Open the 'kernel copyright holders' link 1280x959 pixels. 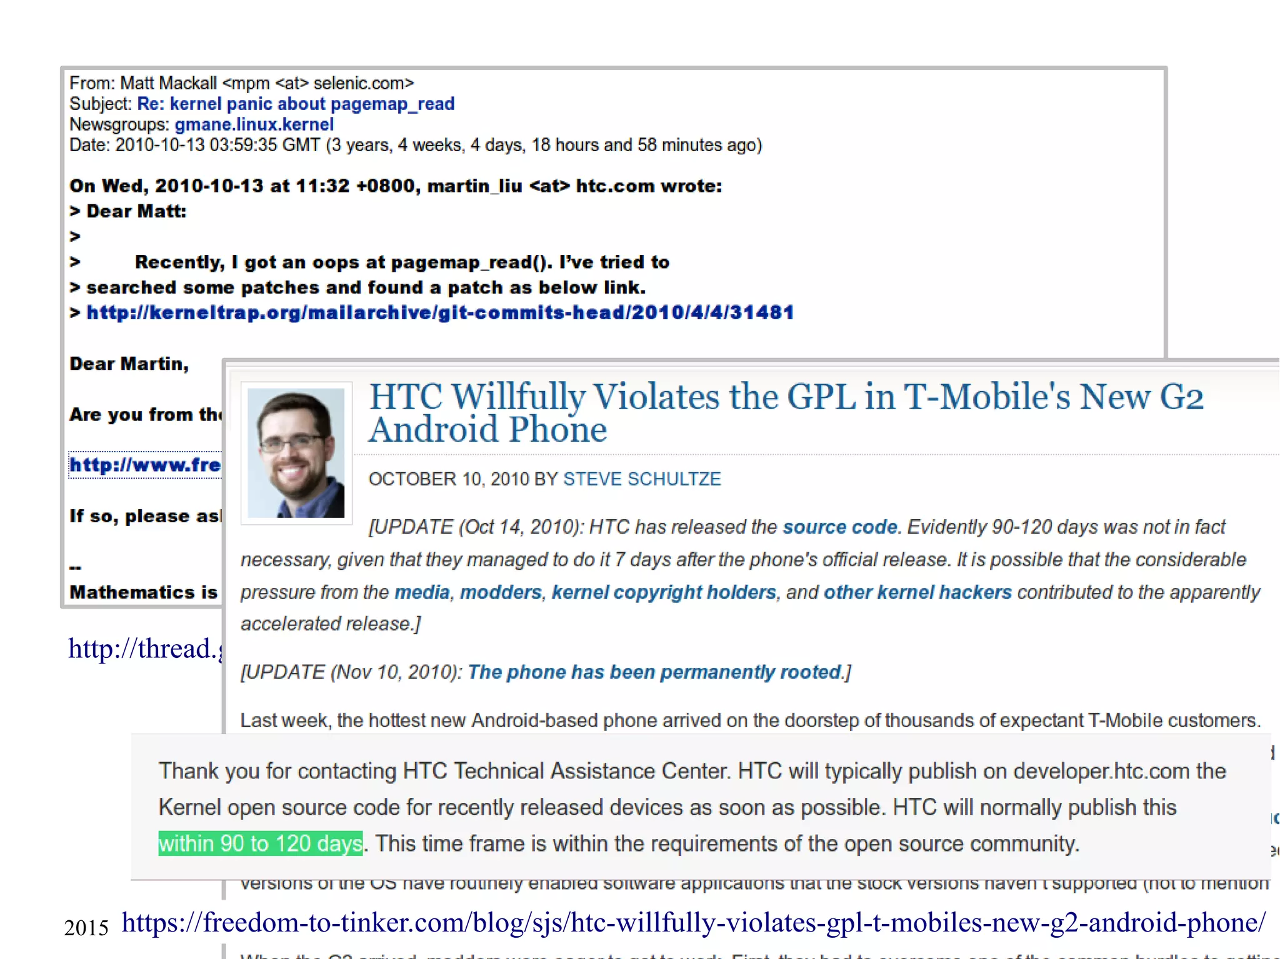[x=664, y=592]
